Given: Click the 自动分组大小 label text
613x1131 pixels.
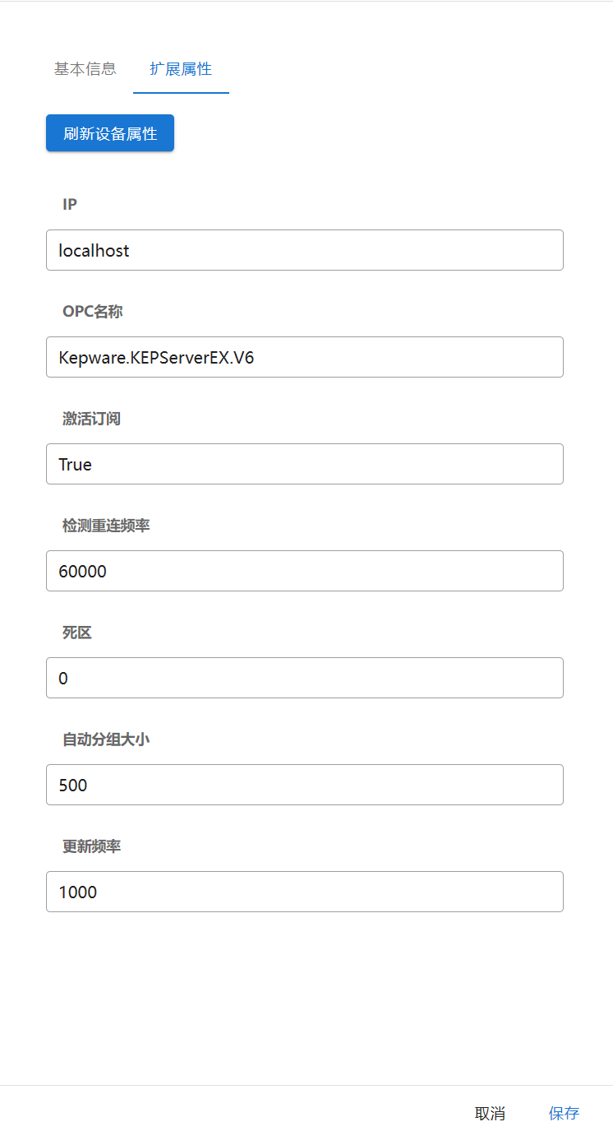Looking at the screenshot, I should click(106, 739).
